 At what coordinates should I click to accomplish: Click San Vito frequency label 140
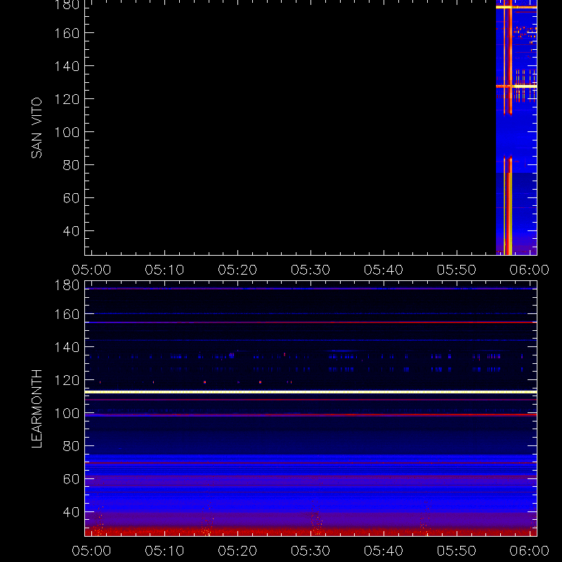click(x=67, y=66)
